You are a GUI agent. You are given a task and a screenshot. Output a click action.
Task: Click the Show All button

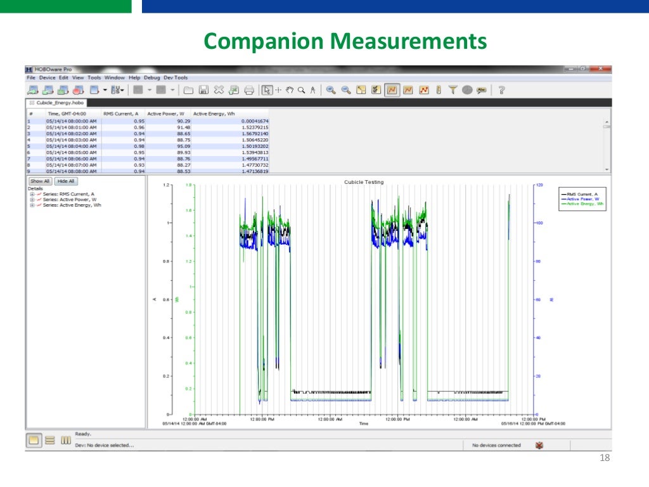(40, 181)
